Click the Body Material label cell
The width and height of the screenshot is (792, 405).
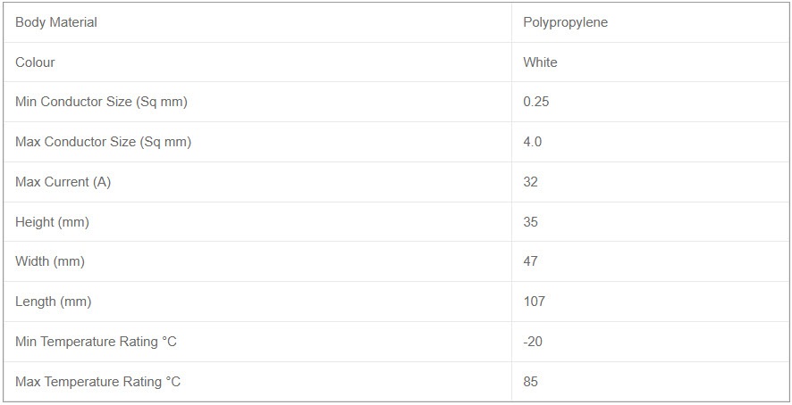(56, 22)
